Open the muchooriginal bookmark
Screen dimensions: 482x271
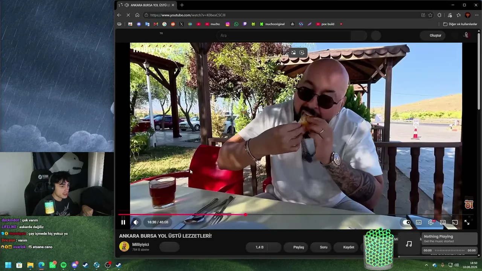click(x=272, y=24)
